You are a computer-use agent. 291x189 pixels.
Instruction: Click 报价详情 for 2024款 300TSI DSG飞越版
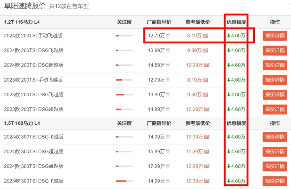coord(275,137)
